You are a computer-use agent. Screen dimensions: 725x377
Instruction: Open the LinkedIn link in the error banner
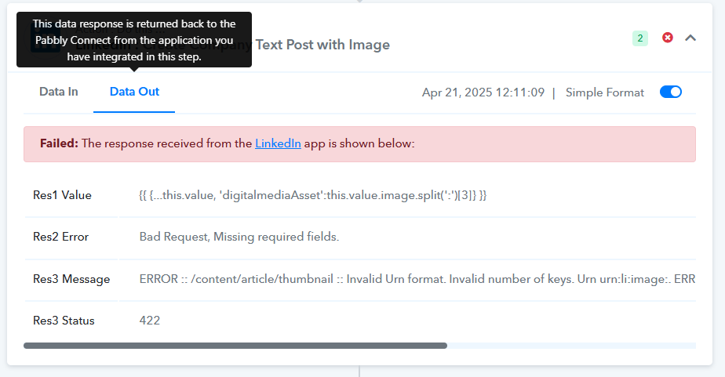278,143
